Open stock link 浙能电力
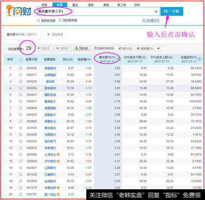The height and width of the screenshot is (200, 205). [x=50, y=115]
